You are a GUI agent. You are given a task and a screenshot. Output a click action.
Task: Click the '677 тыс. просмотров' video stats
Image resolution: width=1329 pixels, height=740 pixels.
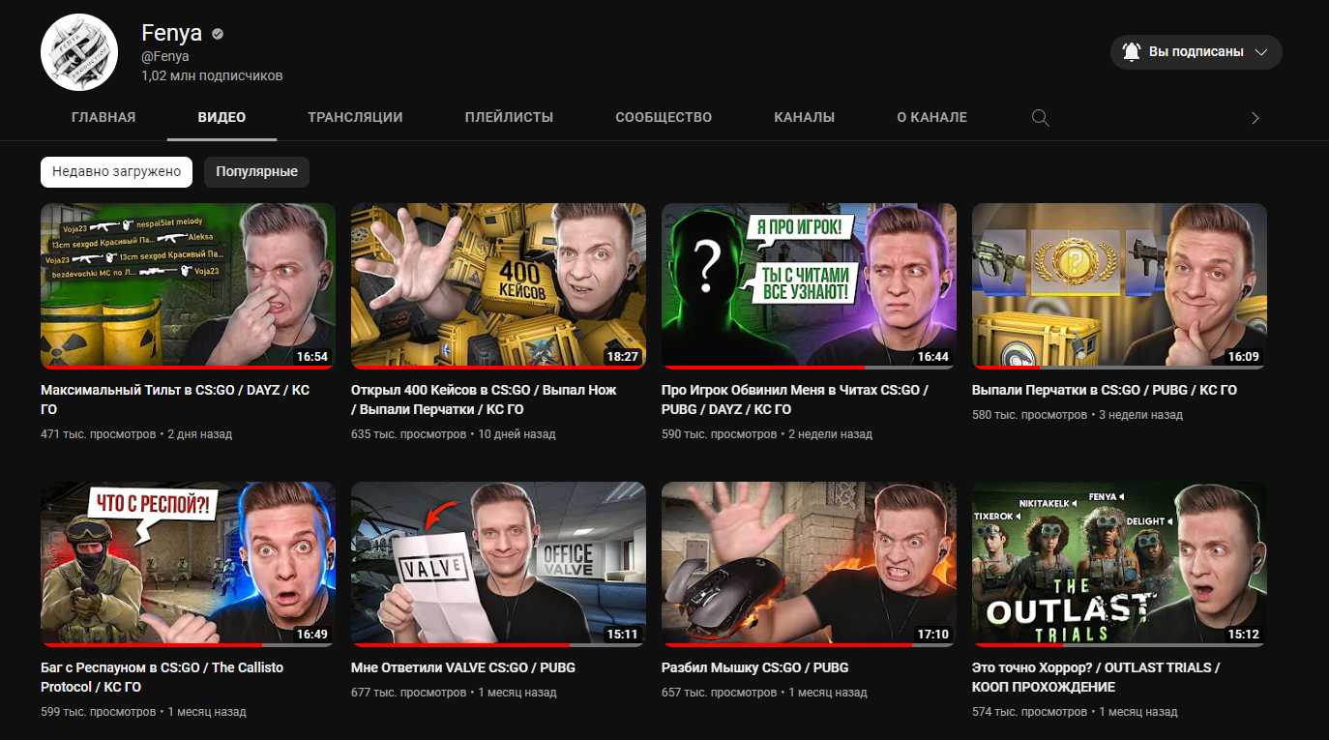pyautogui.click(x=454, y=693)
